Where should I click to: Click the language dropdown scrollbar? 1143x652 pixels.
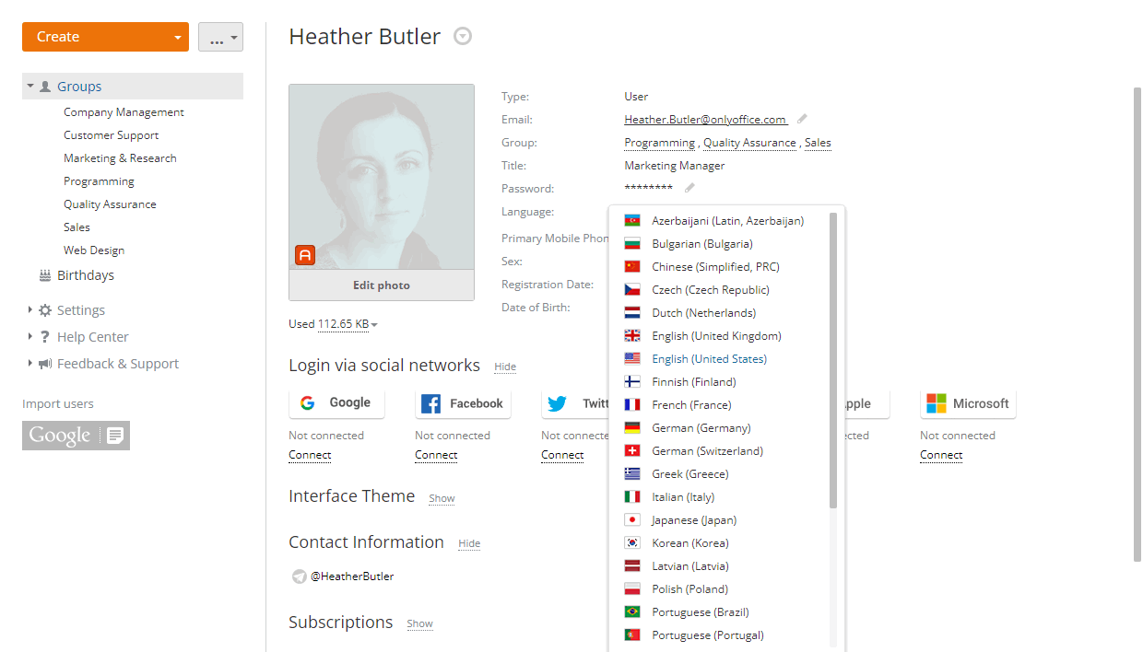tap(833, 361)
